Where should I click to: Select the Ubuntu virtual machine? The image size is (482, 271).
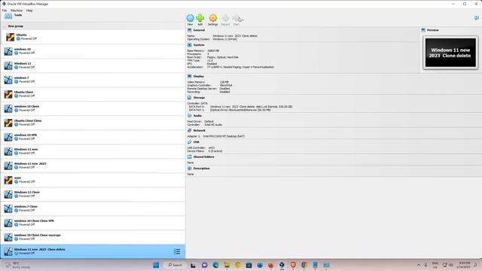click(93, 37)
